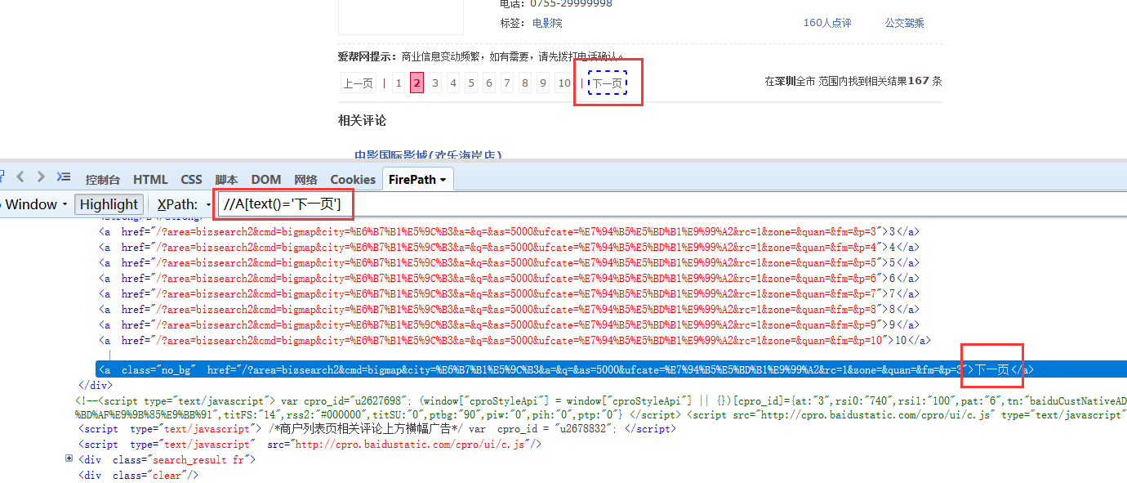The width and height of the screenshot is (1127, 483).
Task: Open the 电影院 tag link
Action: (x=547, y=23)
